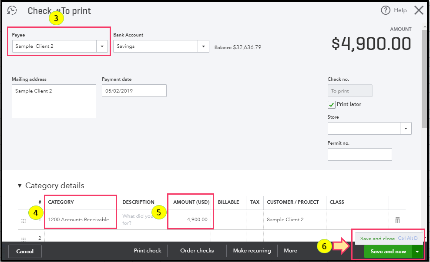Open the Save and new options arrow
This screenshot has height=262, width=430.
[x=417, y=251]
